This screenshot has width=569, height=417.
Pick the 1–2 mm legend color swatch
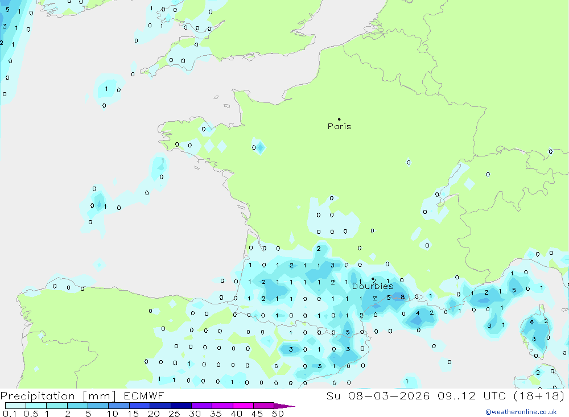tap(56, 406)
